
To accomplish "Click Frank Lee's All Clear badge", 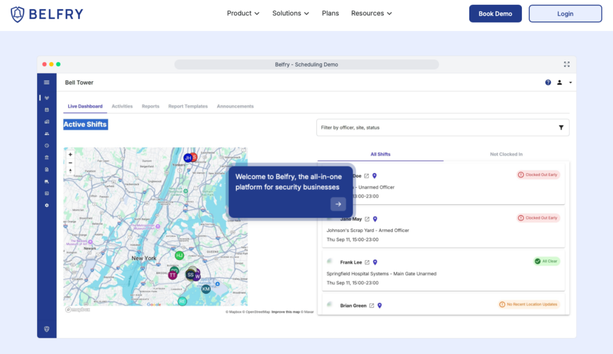I will (547, 261).
